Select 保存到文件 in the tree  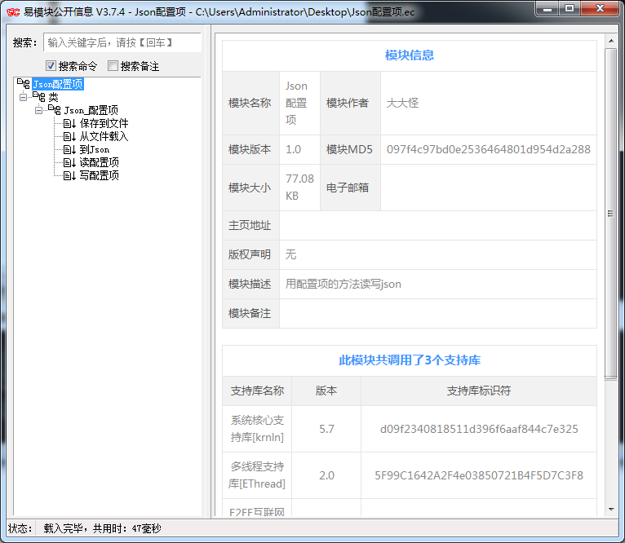tap(104, 123)
